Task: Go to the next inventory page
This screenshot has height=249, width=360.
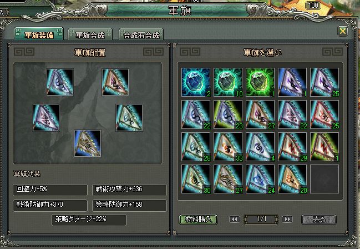Action: (x=287, y=220)
